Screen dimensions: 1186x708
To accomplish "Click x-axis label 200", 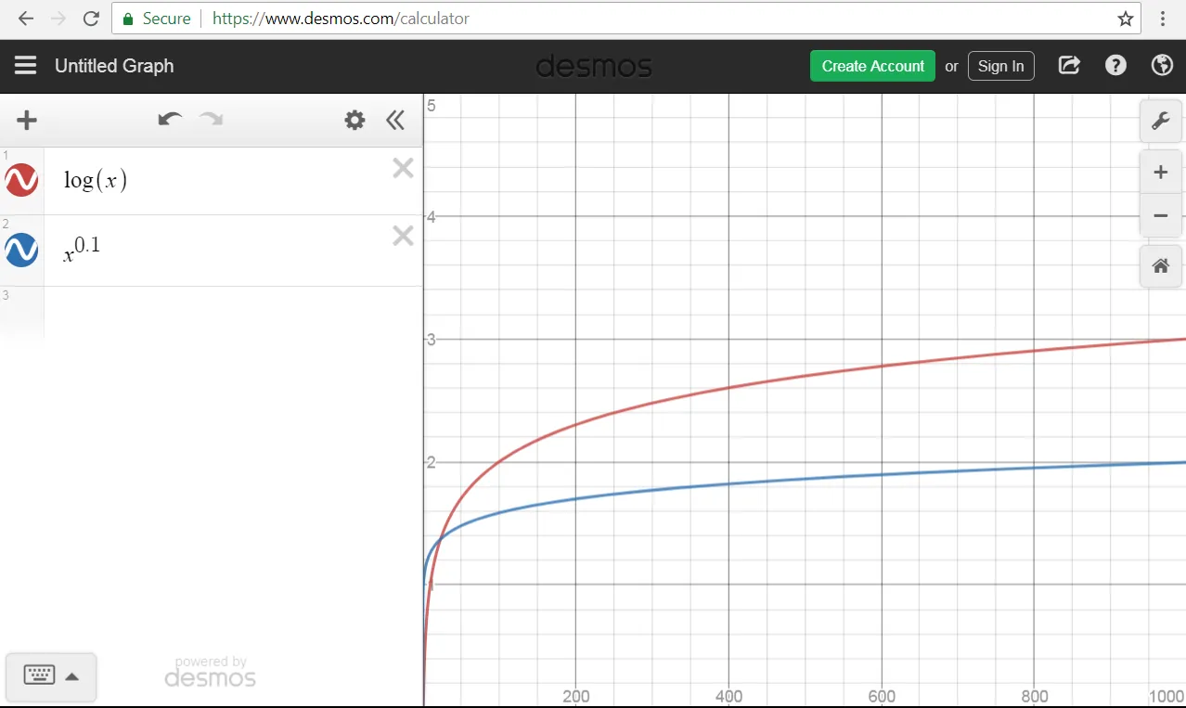I will click(576, 697).
